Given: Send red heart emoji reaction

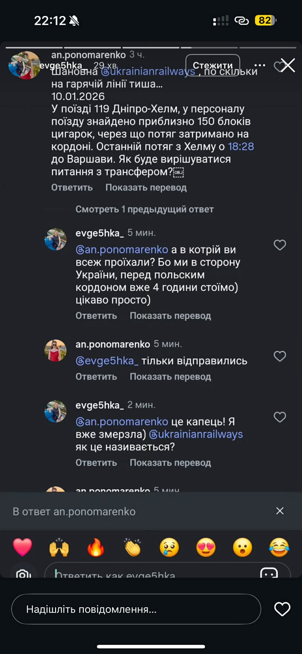Looking at the screenshot, I should pyautogui.click(x=22, y=547).
